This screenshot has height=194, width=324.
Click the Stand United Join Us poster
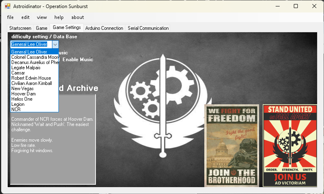click(290, 146)
